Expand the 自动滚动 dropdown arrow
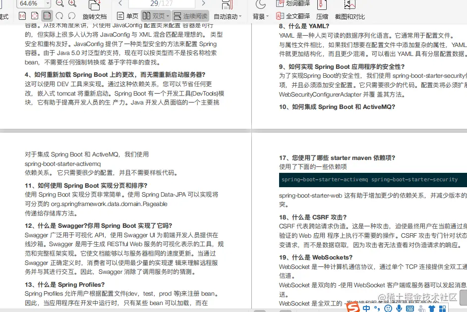The image size is (467, 312). point(240,17)
